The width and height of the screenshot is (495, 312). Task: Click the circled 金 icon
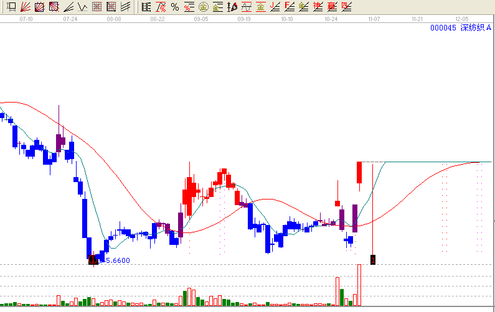click(x=203, y=7)
